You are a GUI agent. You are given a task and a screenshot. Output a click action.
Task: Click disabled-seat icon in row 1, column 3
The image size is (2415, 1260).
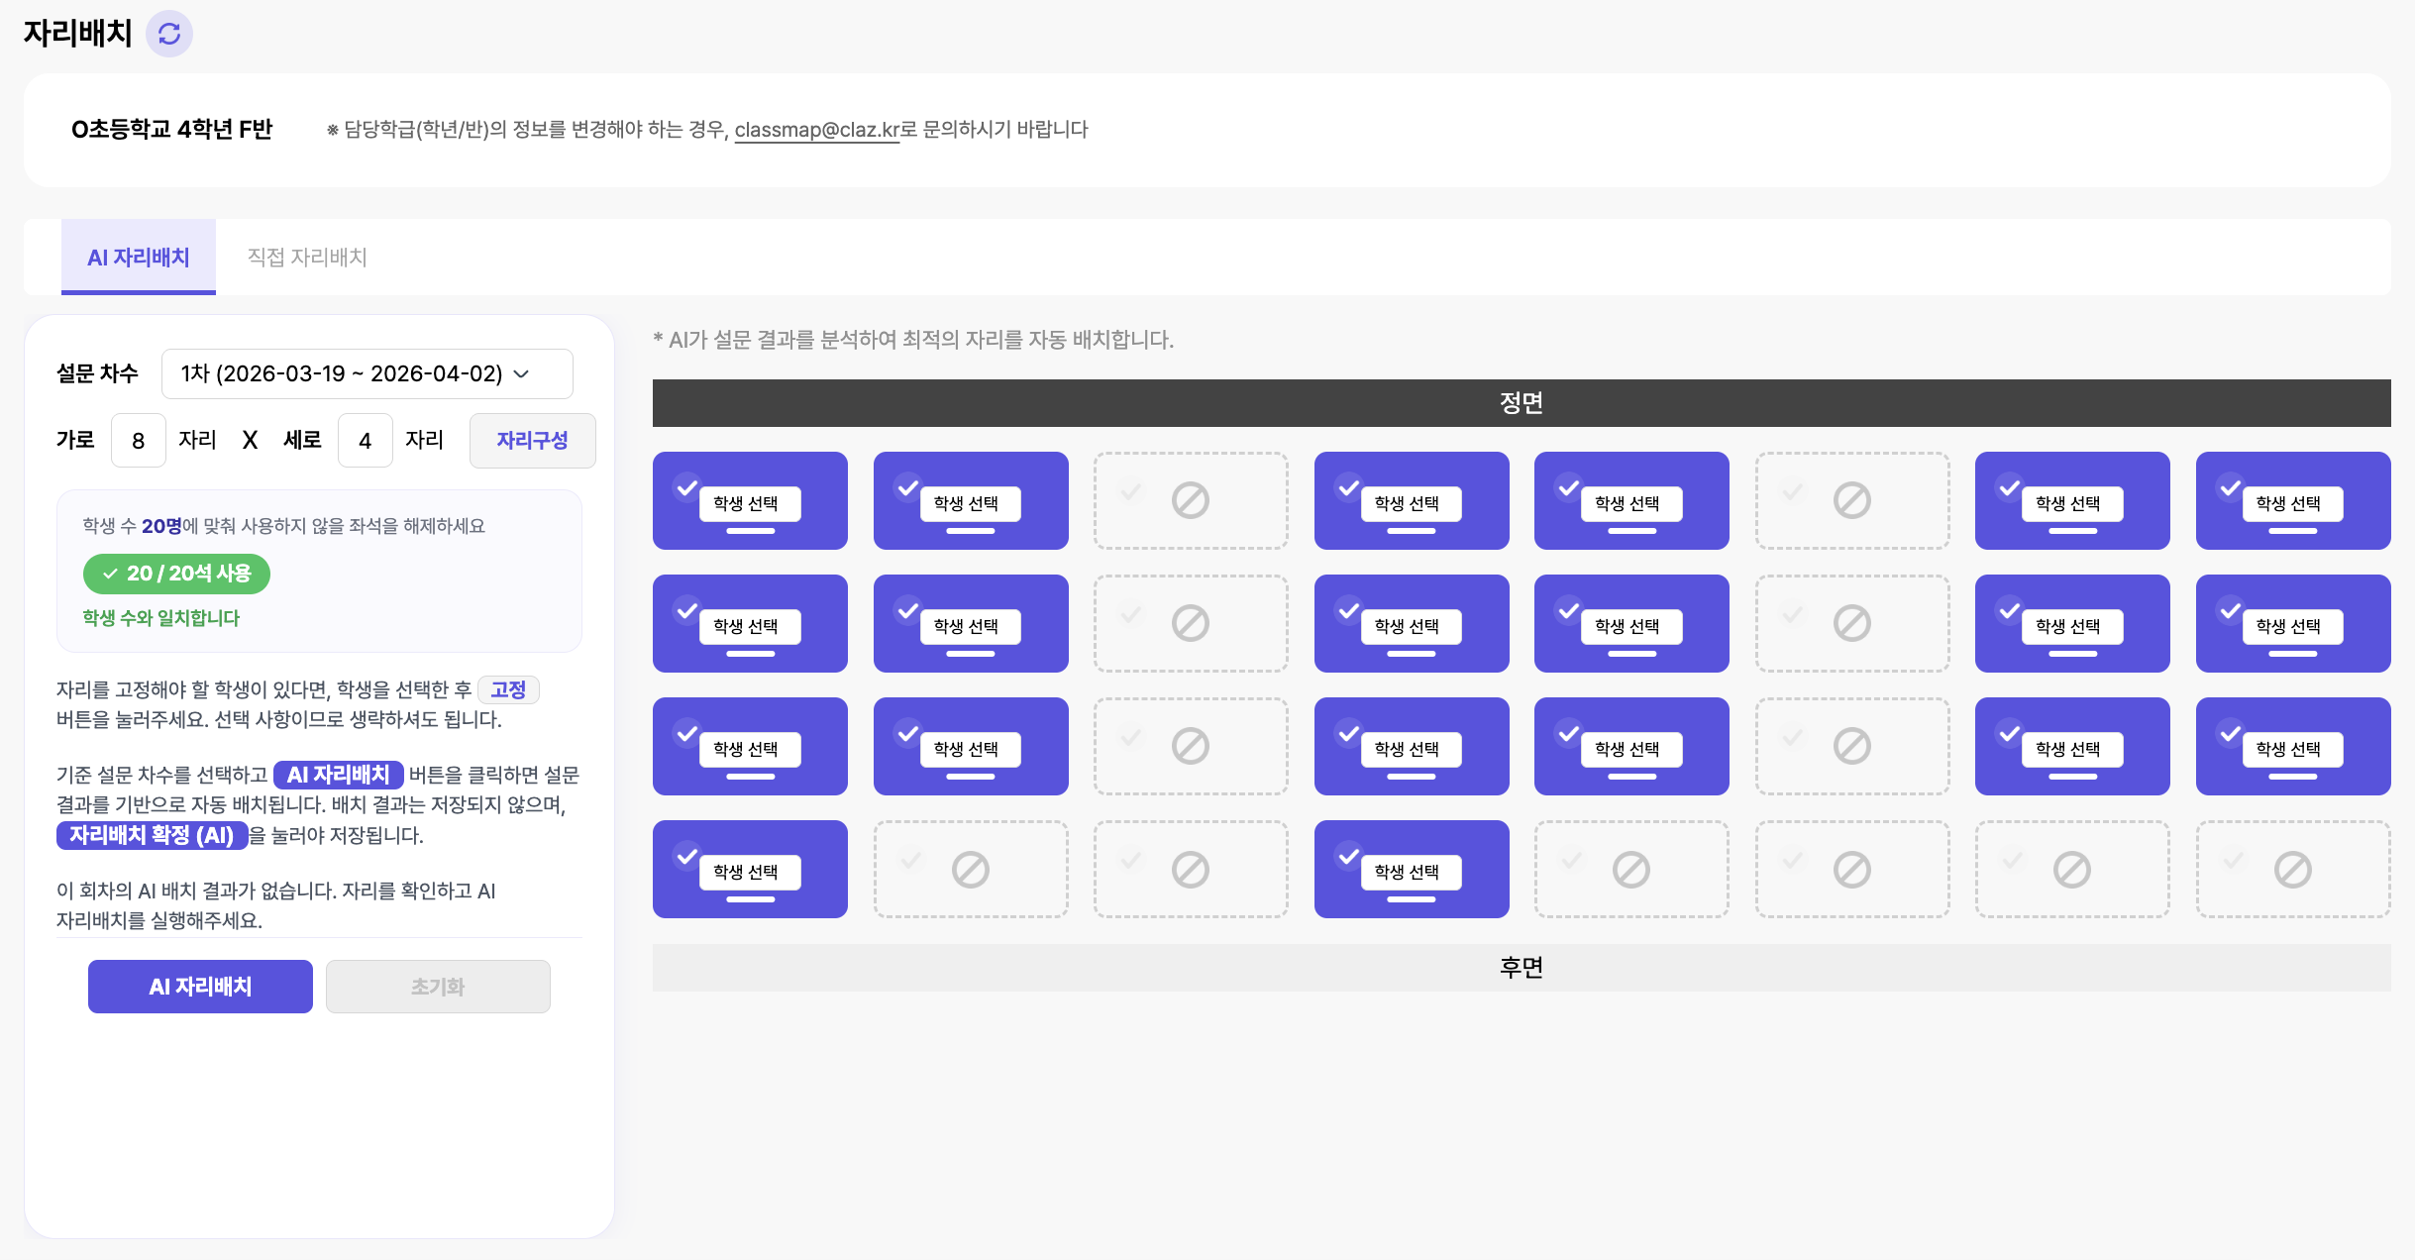pyautogui.click(x=1190, y=500)
